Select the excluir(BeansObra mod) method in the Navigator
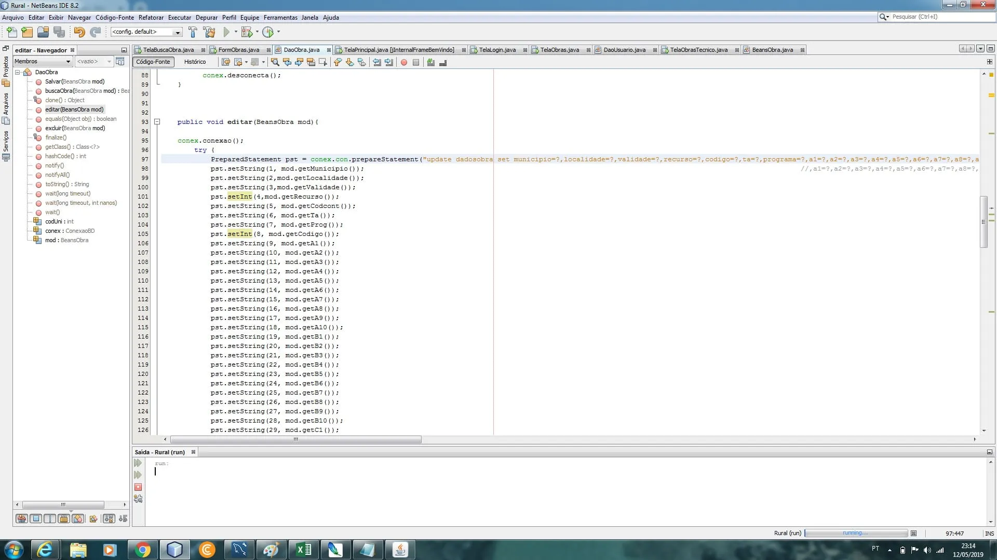Screen dimensions: 997x560 click(x=75, y=128)
